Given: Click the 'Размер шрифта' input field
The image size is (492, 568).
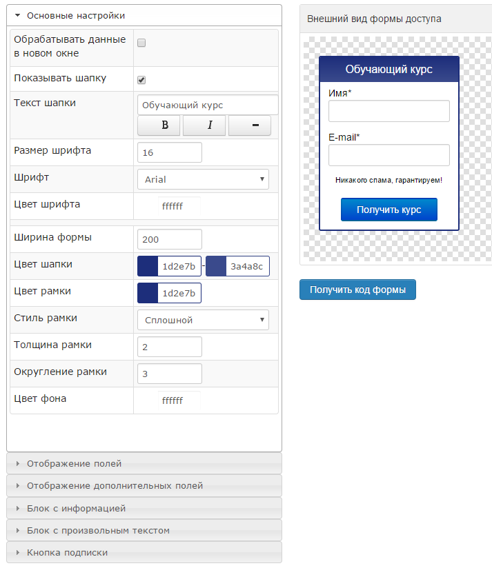Looking at the screenshot, I should tap(170, 152).
